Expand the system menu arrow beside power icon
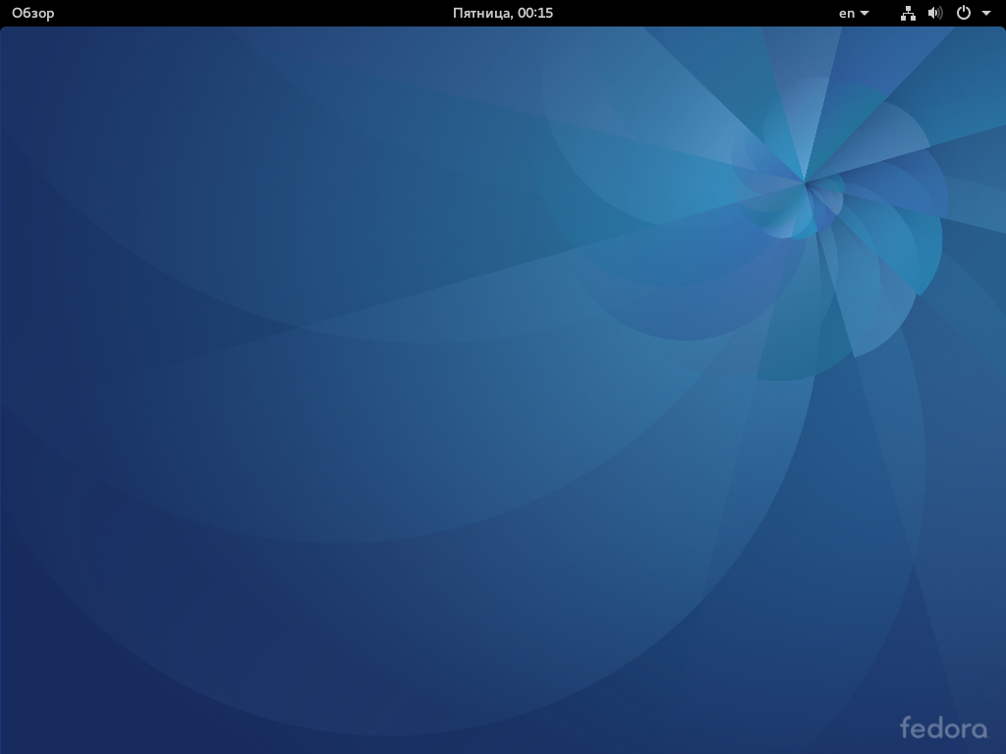 pos(986,13)
